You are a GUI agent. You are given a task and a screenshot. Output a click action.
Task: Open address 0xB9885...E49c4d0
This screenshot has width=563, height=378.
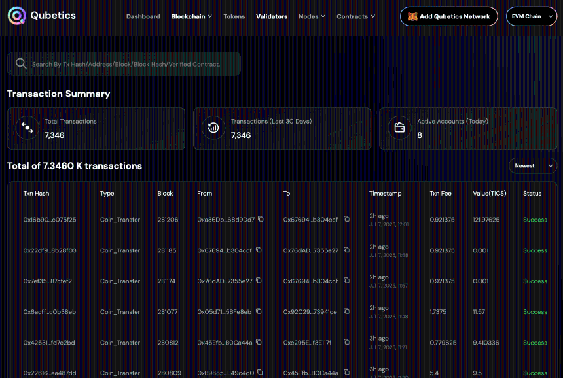coord(225,373)
